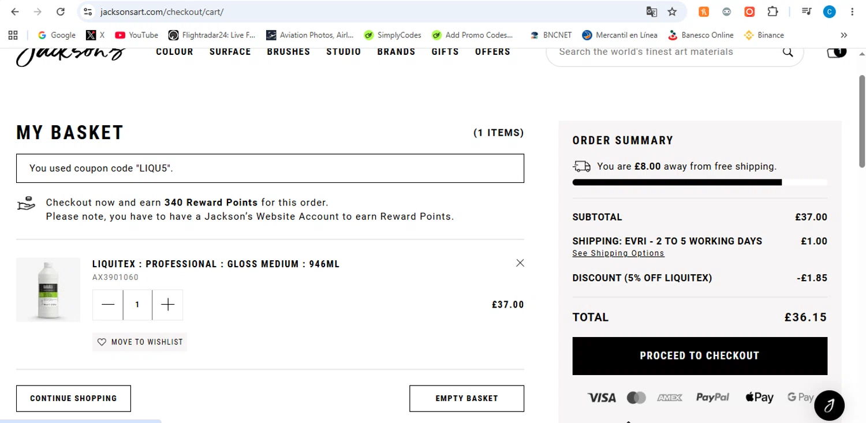Click the Empty Basket button
This screenshot has height=423, width=866.
coord(466,398)
